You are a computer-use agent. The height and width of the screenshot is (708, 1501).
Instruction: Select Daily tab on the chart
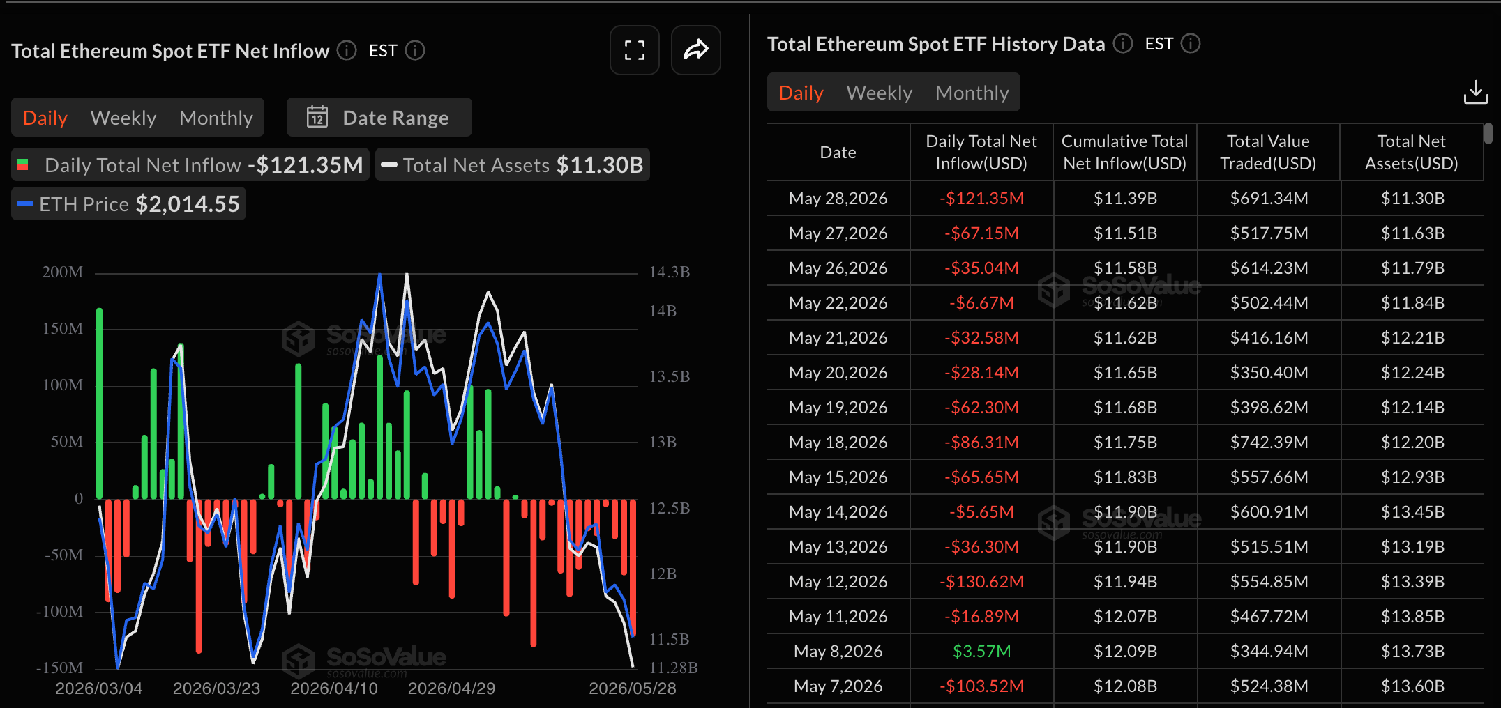[x=45, y=118]
